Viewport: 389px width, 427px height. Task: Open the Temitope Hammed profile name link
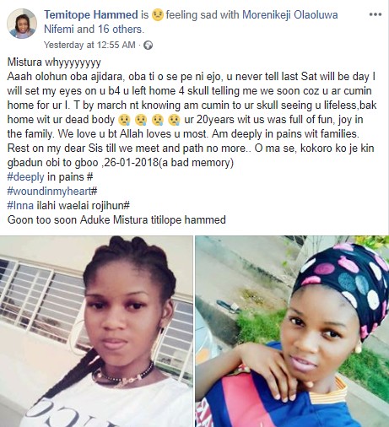91,14
